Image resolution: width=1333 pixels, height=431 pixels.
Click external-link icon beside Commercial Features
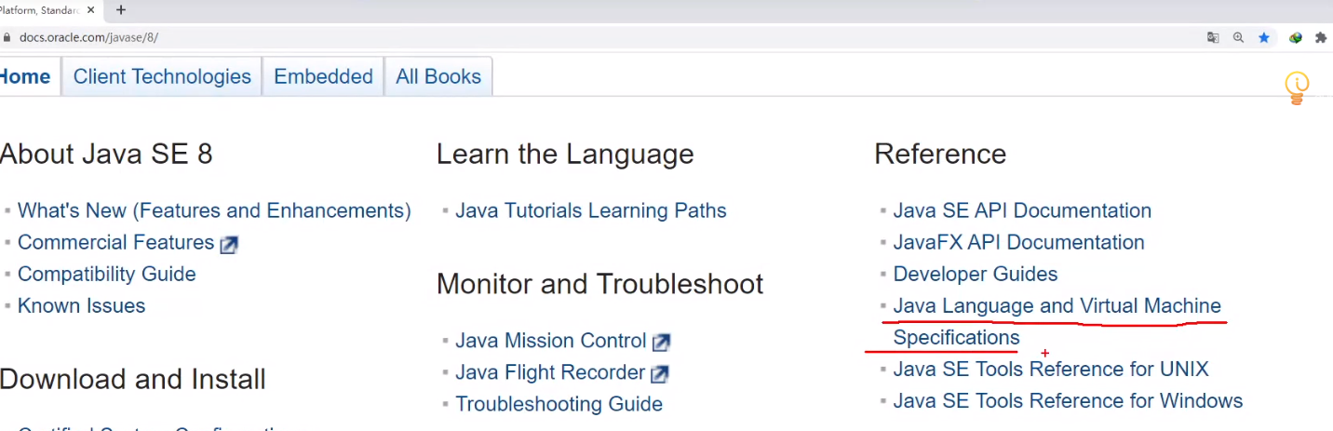229,245
